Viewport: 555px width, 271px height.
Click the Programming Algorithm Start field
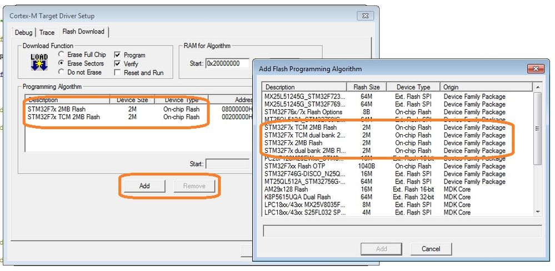[x=228, y=163]
